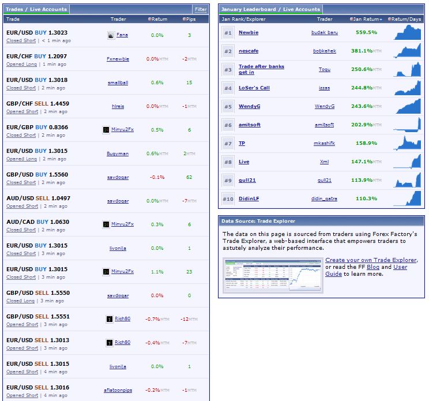Click the Return column info icon
The height and width of the screenshot is (401, 429).
point(150,19)
